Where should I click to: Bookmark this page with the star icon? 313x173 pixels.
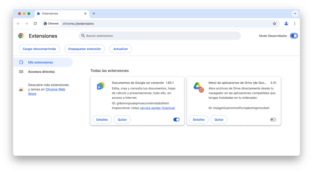pyautogui.click(x=274, y=24)
